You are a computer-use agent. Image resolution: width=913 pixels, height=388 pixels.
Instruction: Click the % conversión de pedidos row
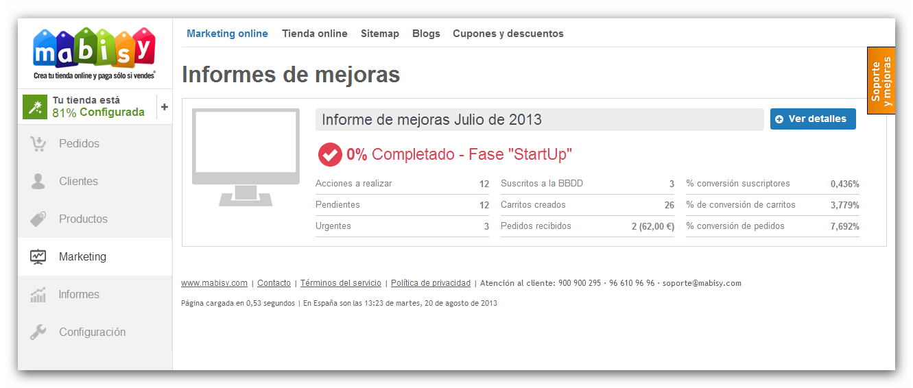coord(772,226)
